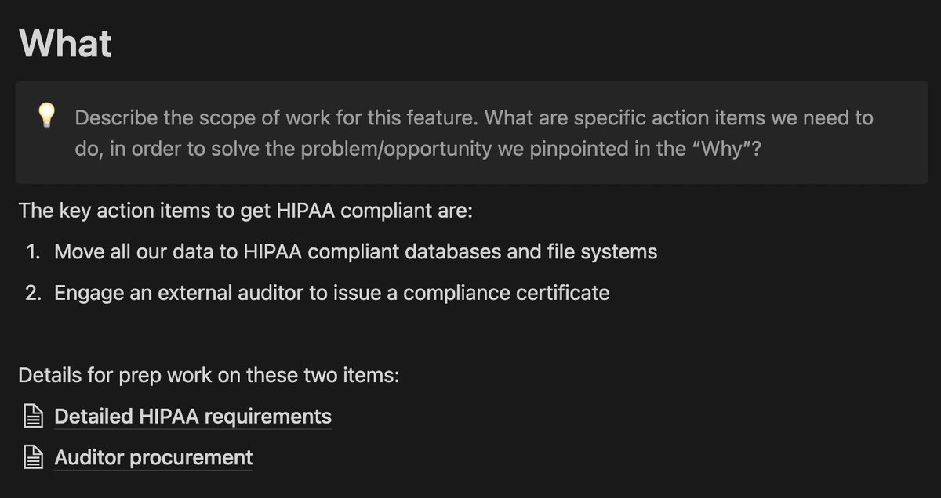
Task: Click "Details for prep work on these two items:"
Action: coord(209,375)
